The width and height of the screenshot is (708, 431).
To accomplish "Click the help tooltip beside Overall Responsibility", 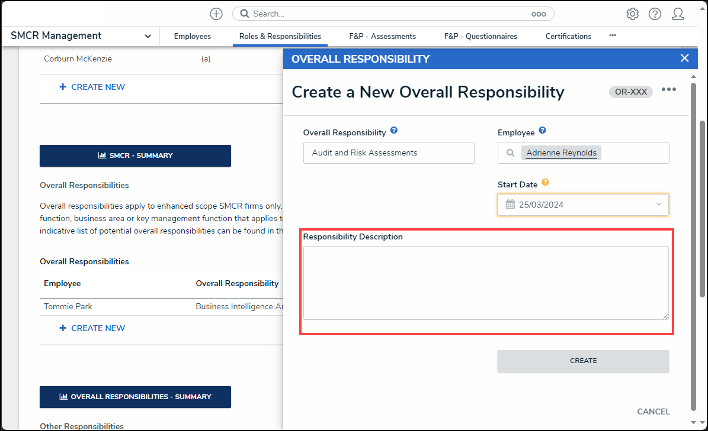I will point(394,131).
